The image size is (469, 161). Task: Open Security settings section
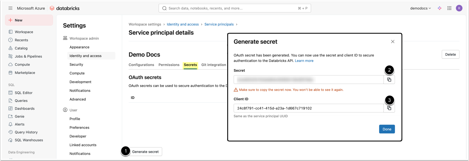click(x=76, y=65)
